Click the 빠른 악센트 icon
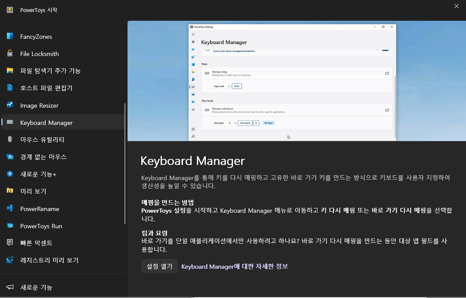Screen dimensions: 466x298 coord(10,243)
